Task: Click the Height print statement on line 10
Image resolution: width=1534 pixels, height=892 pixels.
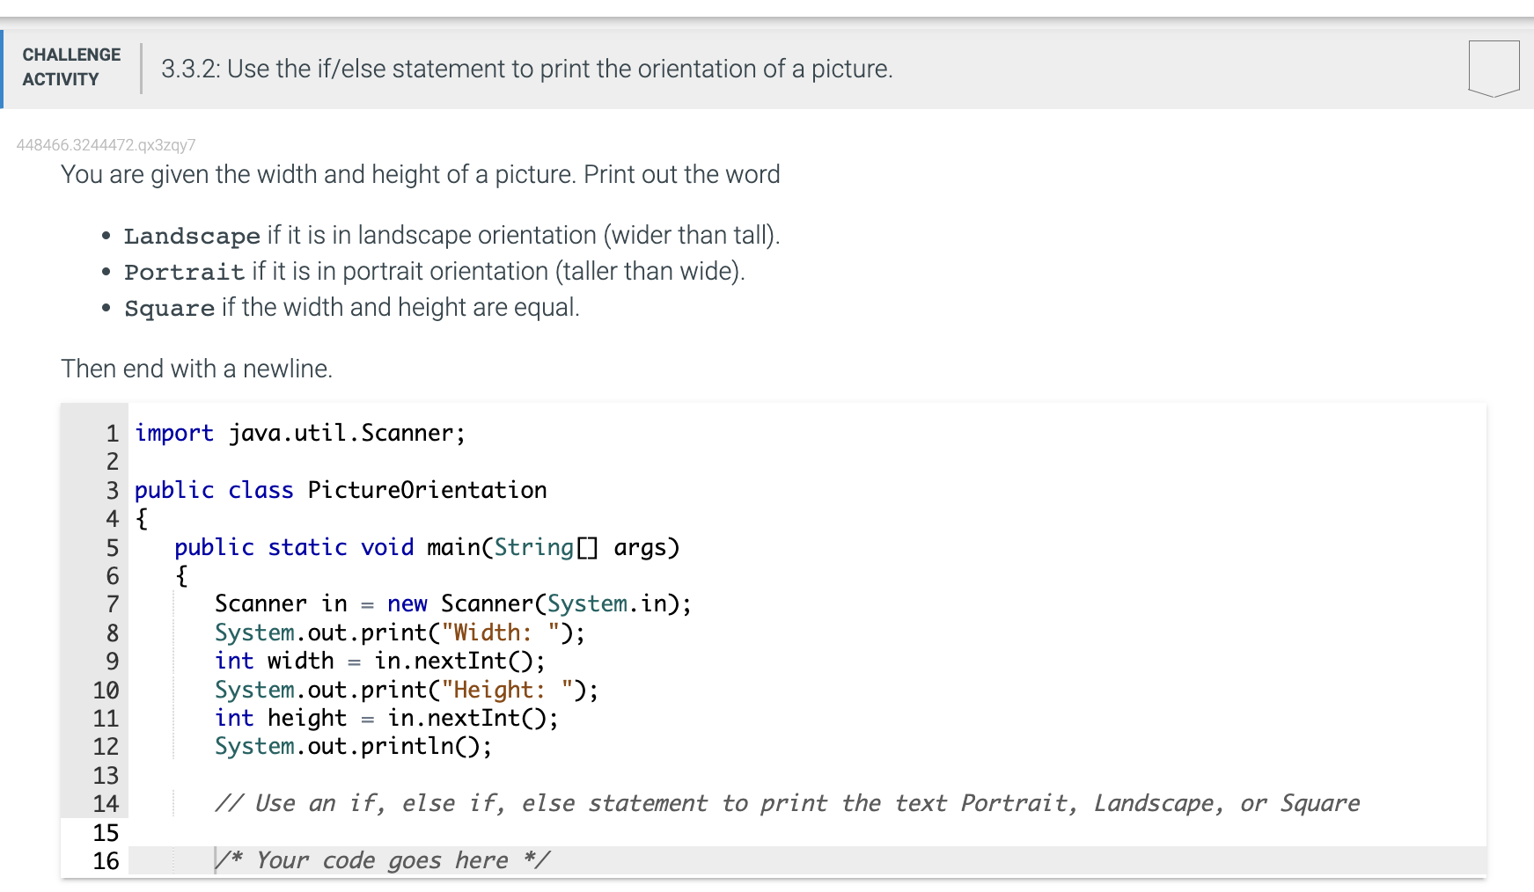Action: point(405,690)
